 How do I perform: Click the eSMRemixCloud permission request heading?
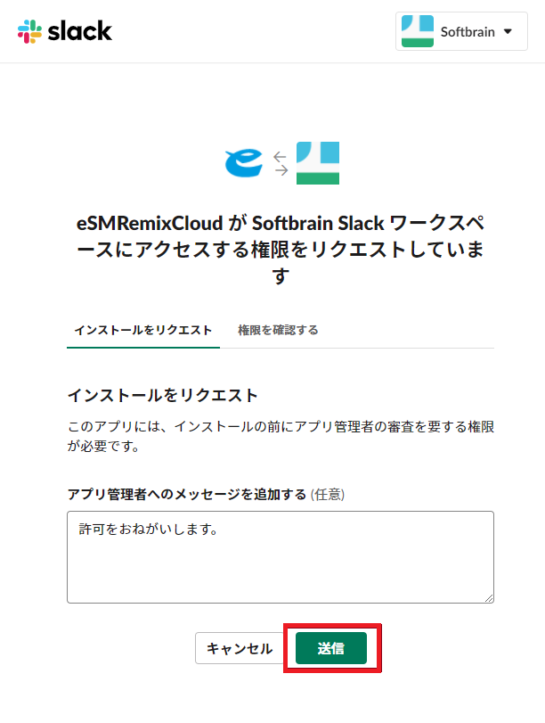point(281,250)
